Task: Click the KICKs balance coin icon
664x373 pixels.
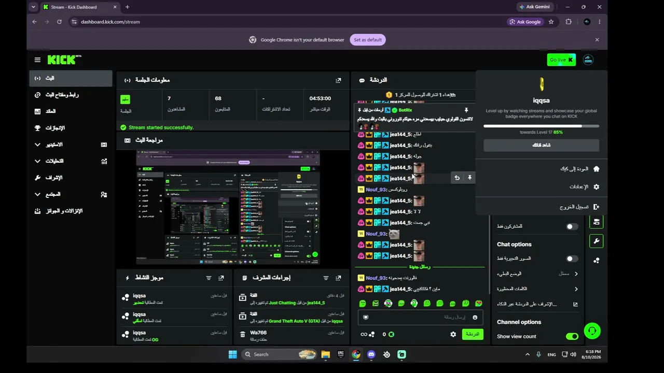Action: pyautogui.click(x=391, y=334)
